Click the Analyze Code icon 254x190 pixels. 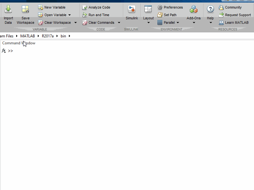coord(84,7)
